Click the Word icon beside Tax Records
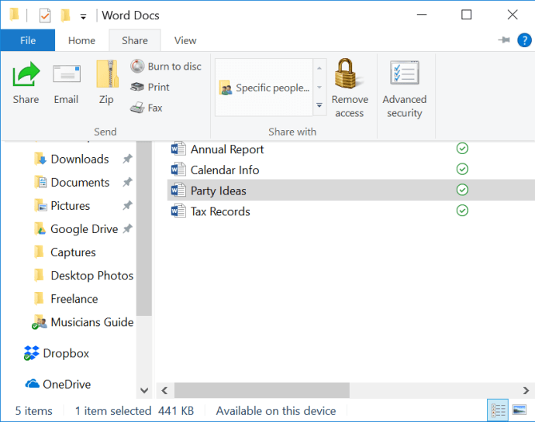 [x=178, y=211]
